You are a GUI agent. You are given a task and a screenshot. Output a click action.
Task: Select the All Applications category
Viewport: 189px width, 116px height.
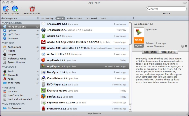(x=20, y=27)
